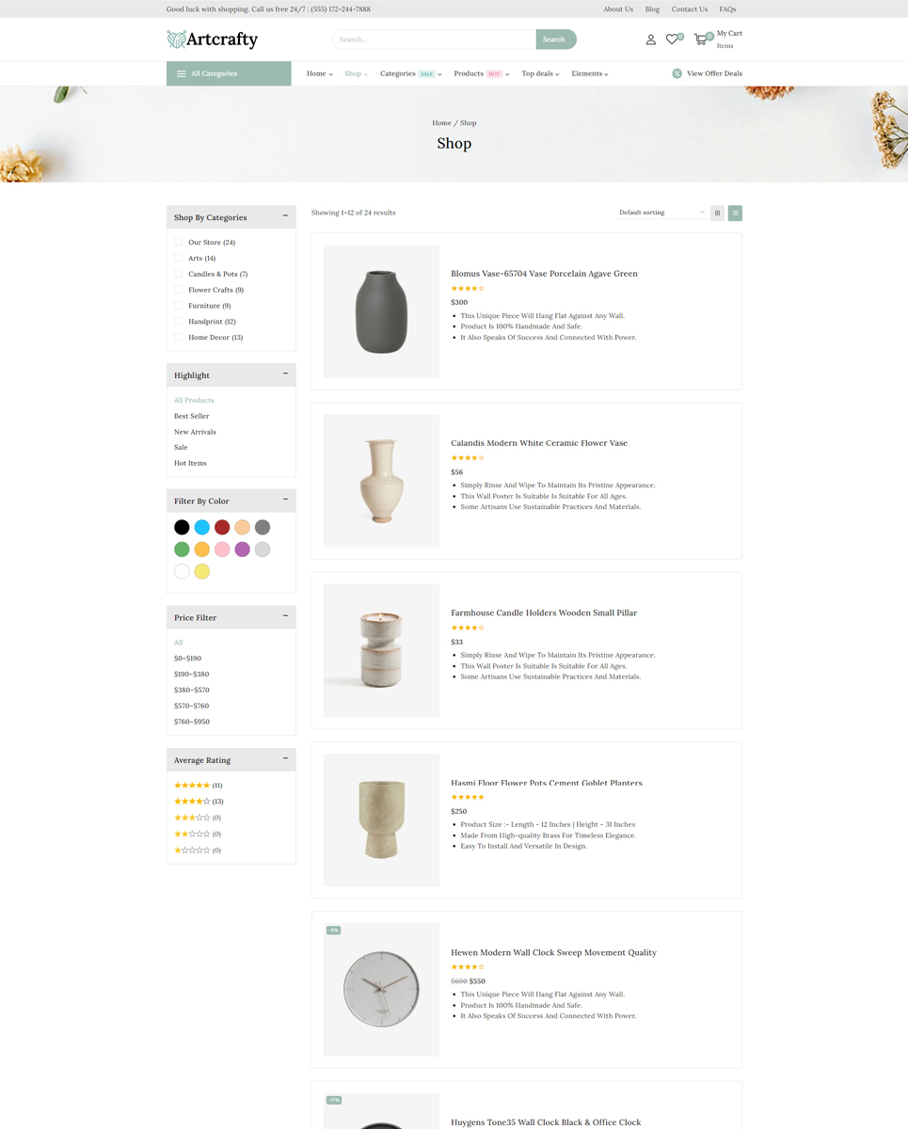Click the View Offer Deals percent icon
The height and width of the screenshot is (1129, 908).
[x=677, y=73]
